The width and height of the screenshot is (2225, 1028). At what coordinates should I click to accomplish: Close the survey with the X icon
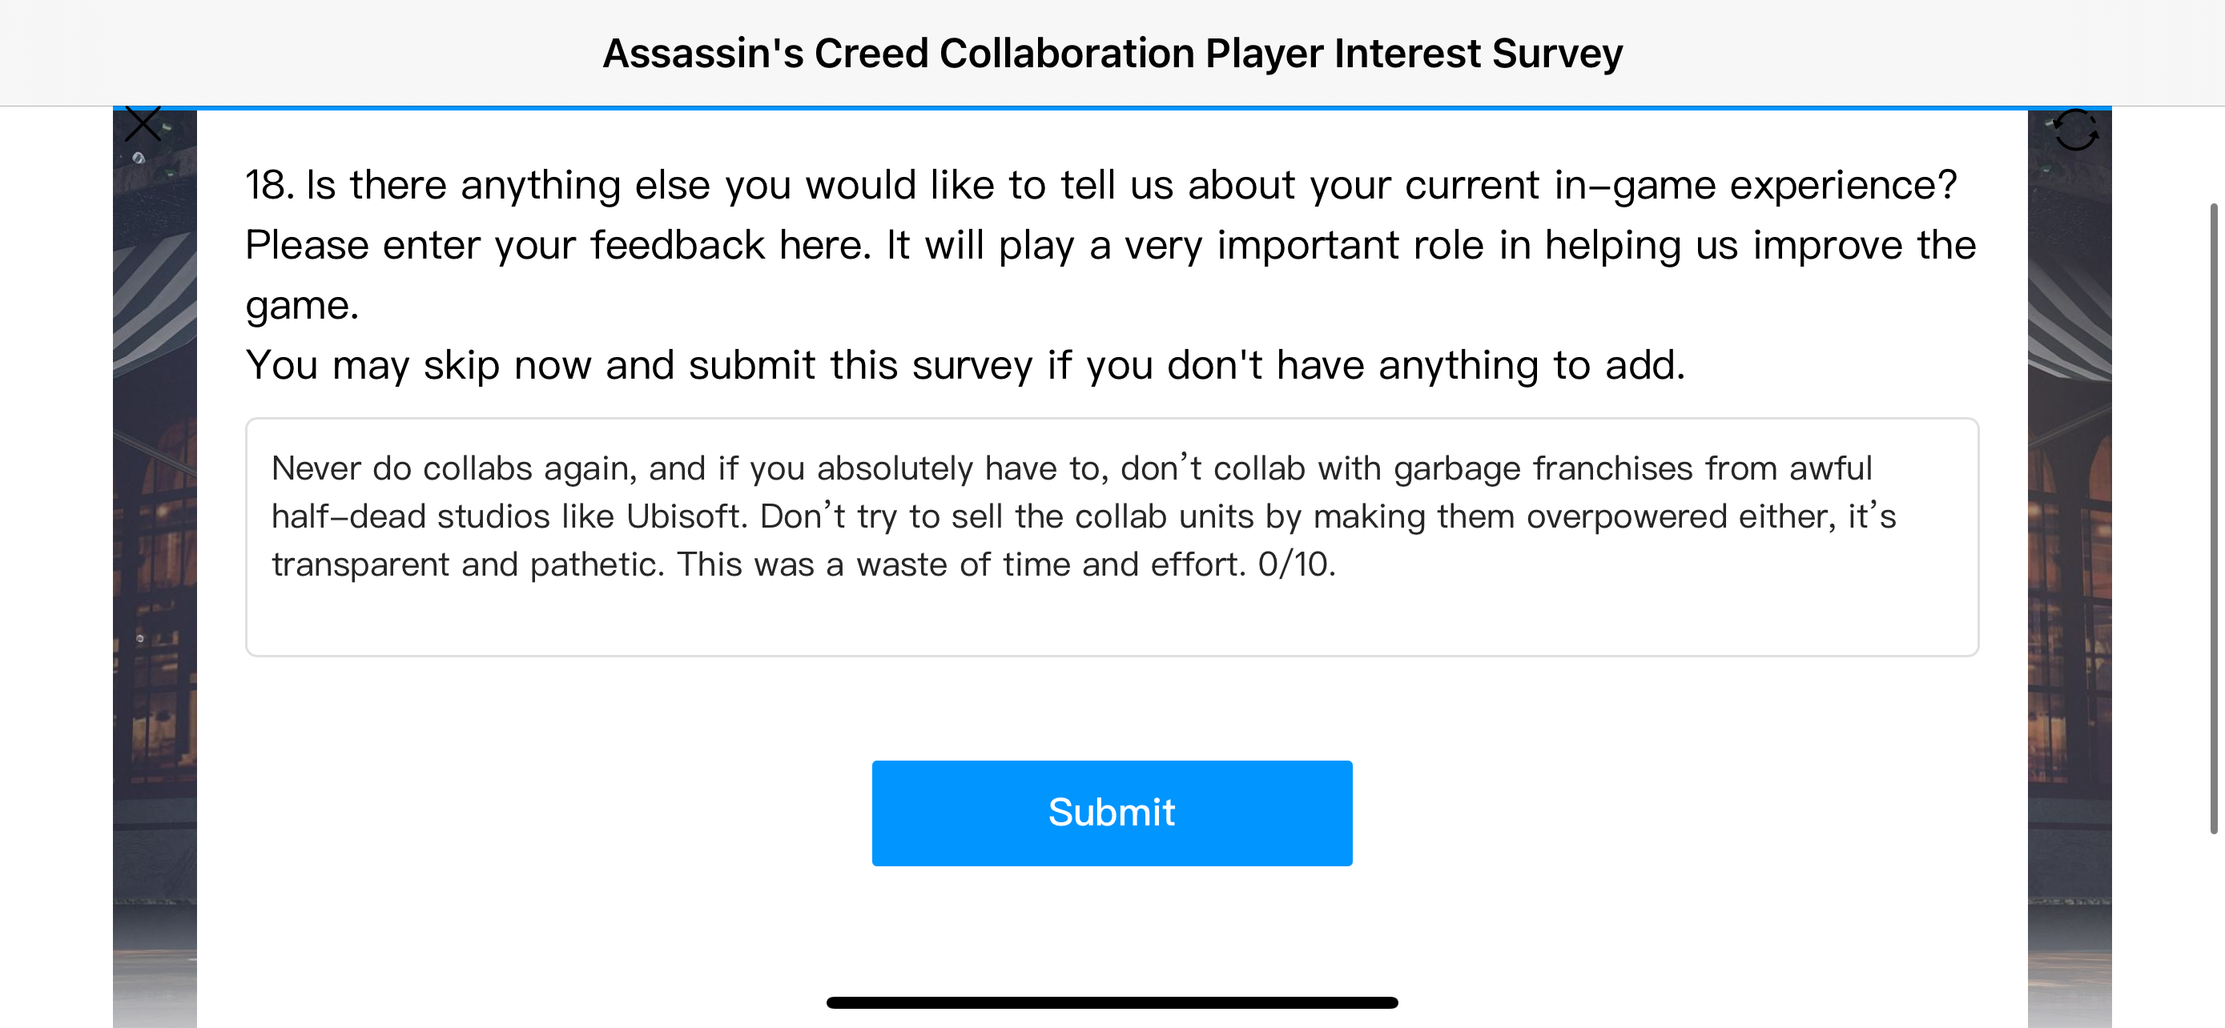[x=143, y=123]
